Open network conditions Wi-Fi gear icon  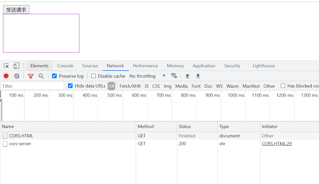174,76
